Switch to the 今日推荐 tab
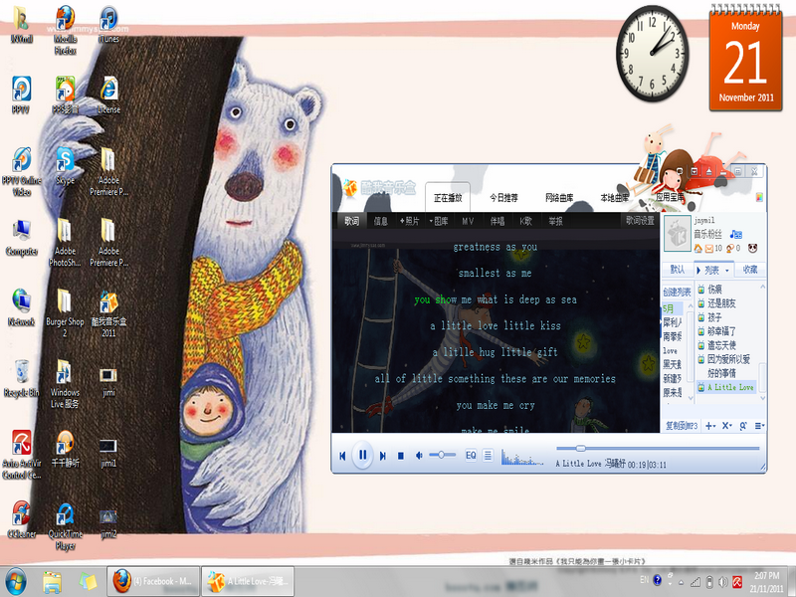This screenshot has width=796, height=597. click(503, 197)
